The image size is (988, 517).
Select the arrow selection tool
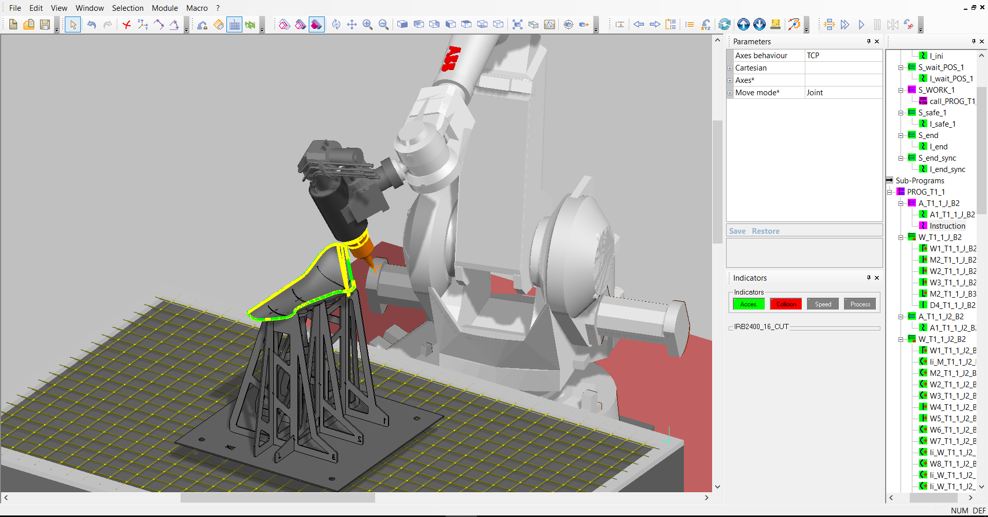pos(73,24)
